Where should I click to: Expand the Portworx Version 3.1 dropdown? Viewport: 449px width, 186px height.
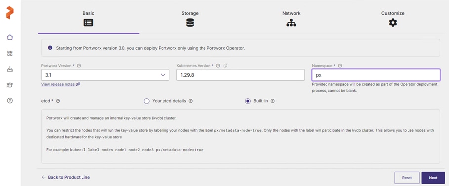tap(105, 75)
